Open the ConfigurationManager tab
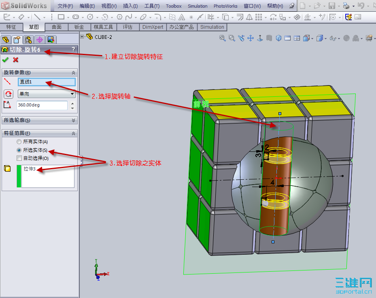The image size is (376, 298). point(28,40)
